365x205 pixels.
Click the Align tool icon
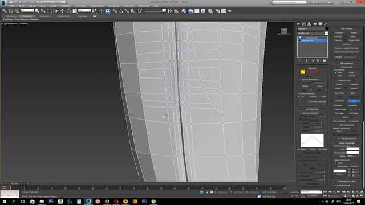pos(176,11)
